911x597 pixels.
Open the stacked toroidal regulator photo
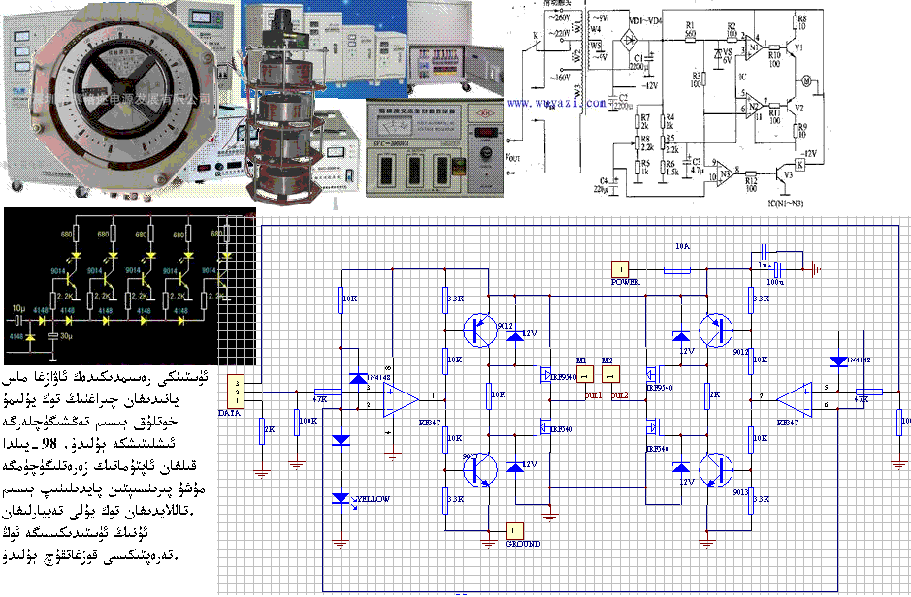[282, 108]
